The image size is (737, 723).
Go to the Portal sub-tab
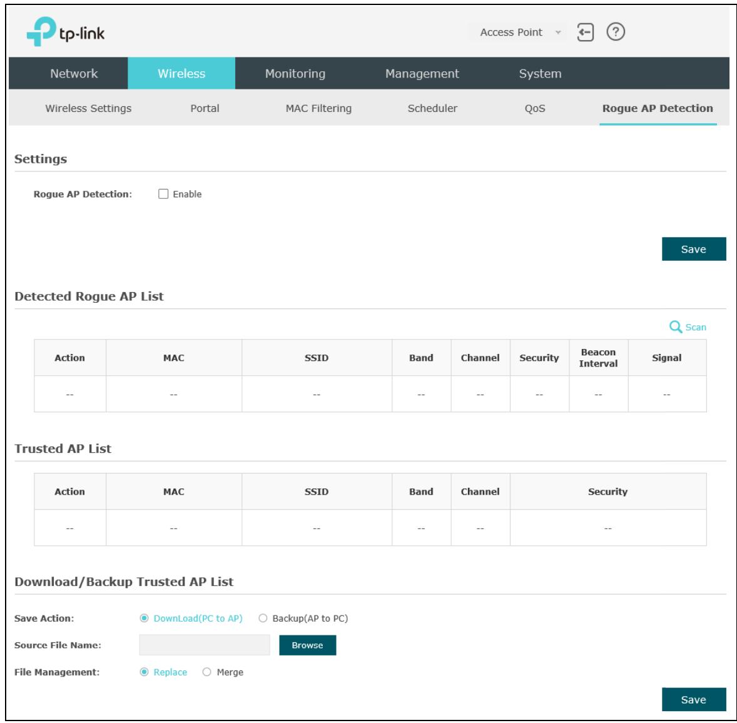point(205,109)
